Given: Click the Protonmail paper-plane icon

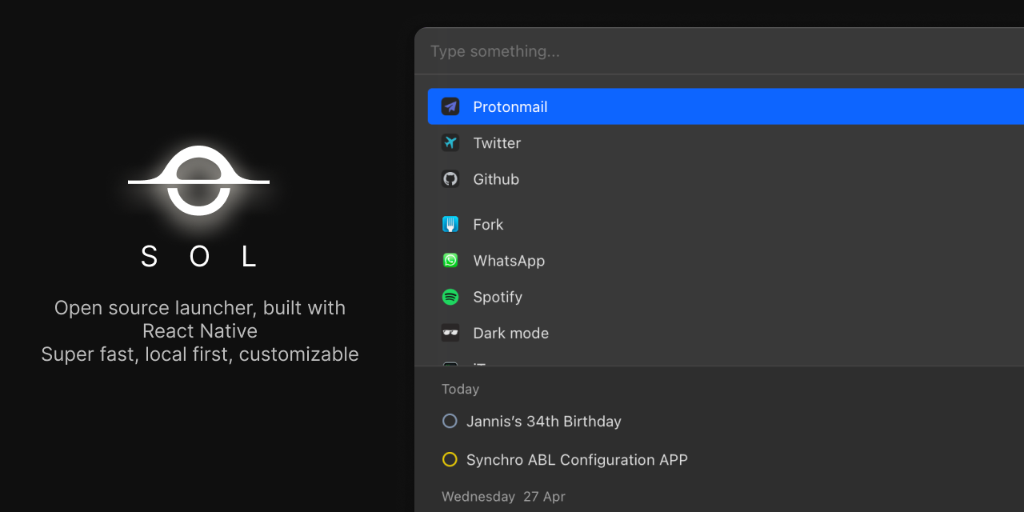Looking at the screenshot, I should (x=450, y=106).
